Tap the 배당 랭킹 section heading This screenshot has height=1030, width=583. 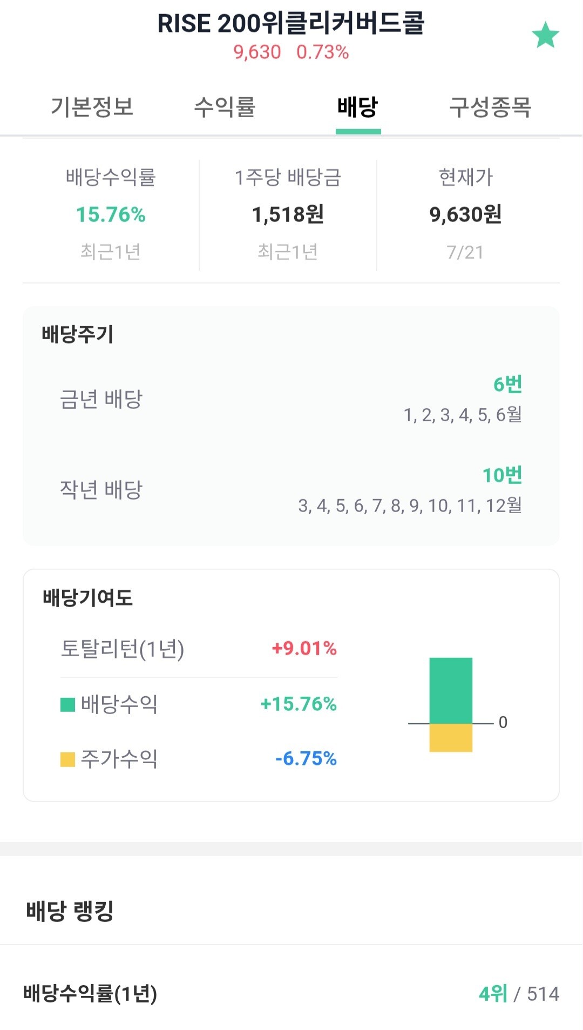[x=70, y=911]
